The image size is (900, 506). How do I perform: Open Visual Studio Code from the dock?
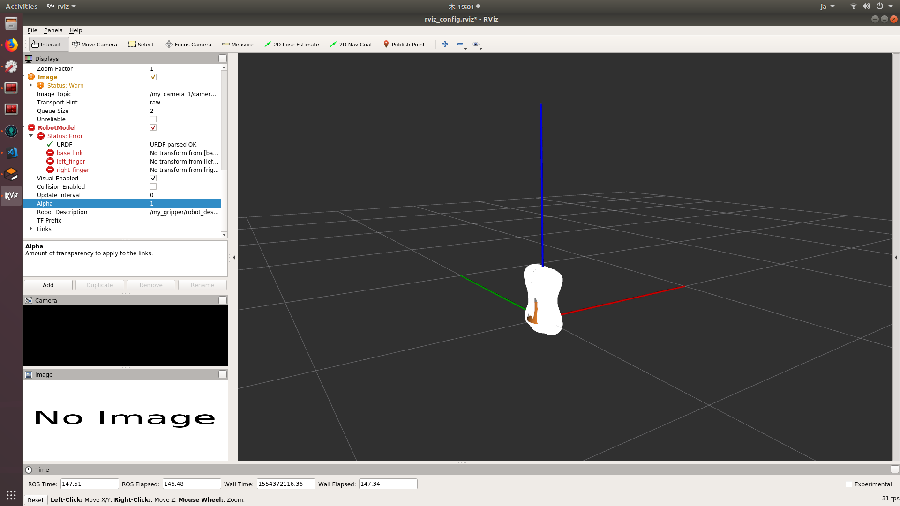(11, 153)
